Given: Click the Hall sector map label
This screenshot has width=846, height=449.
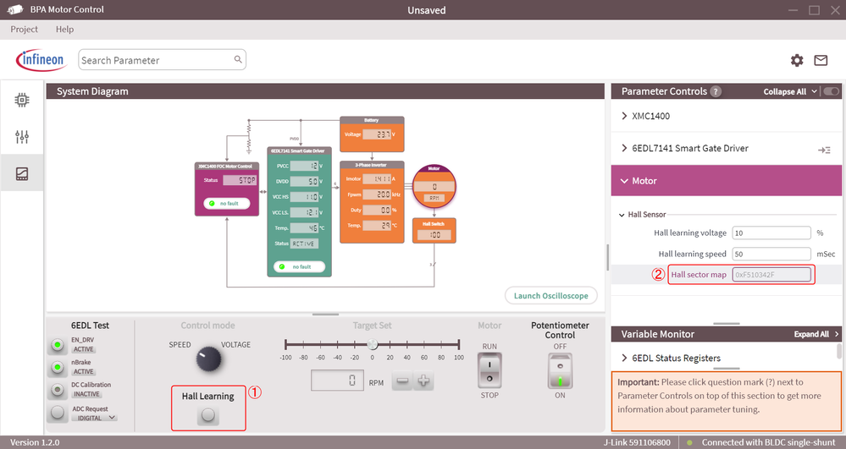Looking at the screenshot, I should (x=699, y=274).
